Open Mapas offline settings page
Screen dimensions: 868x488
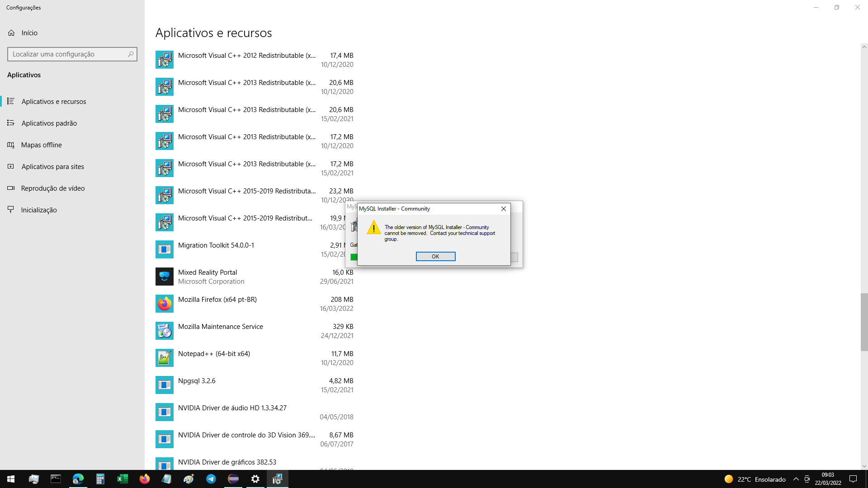pos(42,145)
